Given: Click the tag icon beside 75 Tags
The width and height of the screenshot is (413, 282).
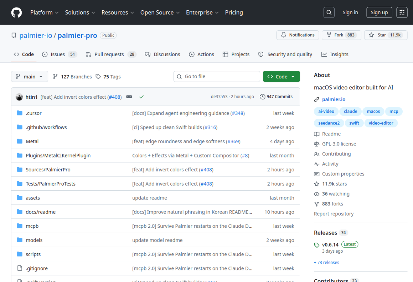Looking at the screenshot, I should tap(98, 76).
